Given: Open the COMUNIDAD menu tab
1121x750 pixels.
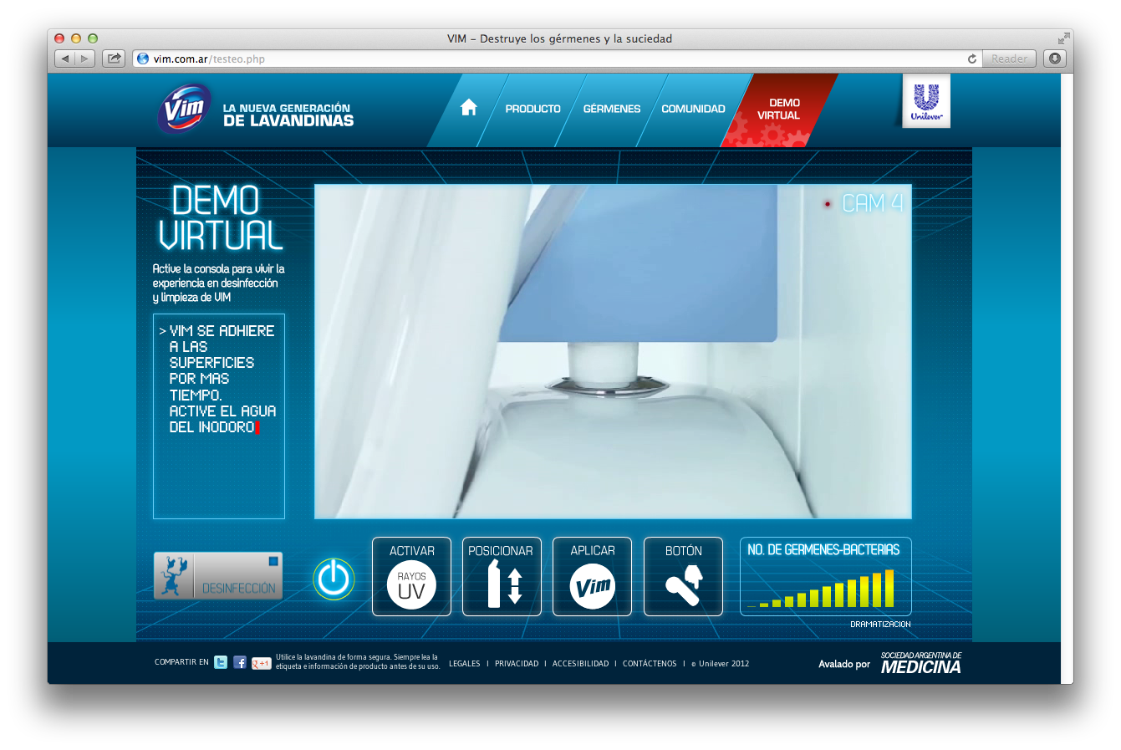Looking at the screenshot, I should (693, 109).
